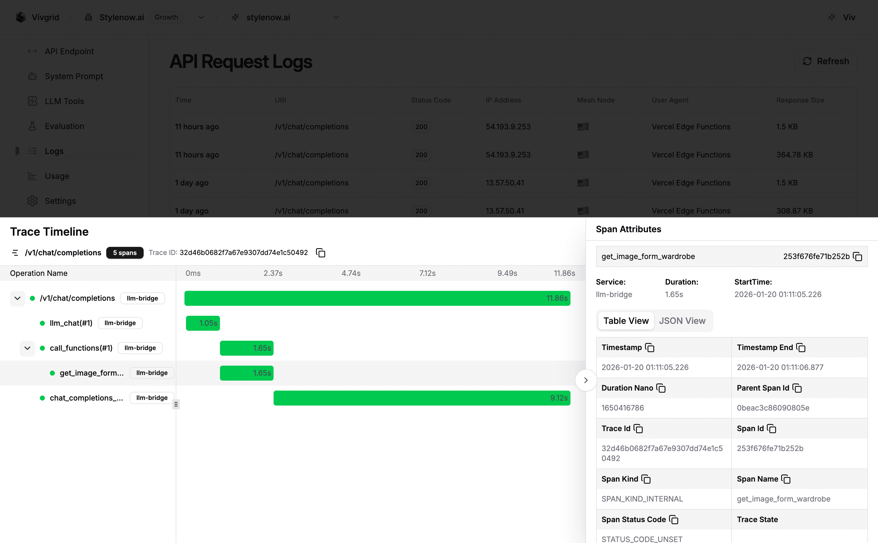Open the Logs section in the sidebar

pos(54,151)
